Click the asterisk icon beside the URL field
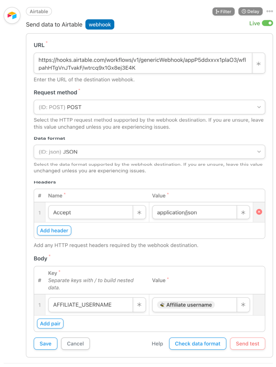The image size is (276, 367). [258, 63]
